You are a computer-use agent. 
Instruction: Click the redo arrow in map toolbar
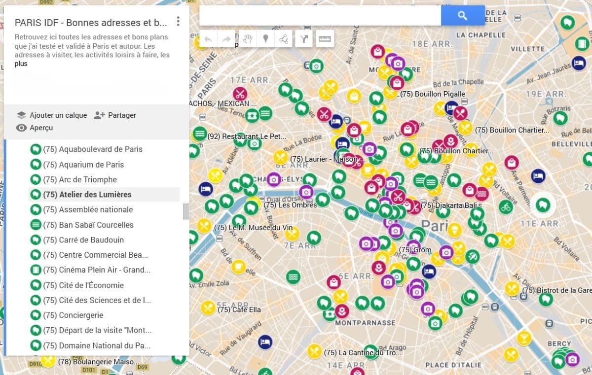[x=226, y=39]
